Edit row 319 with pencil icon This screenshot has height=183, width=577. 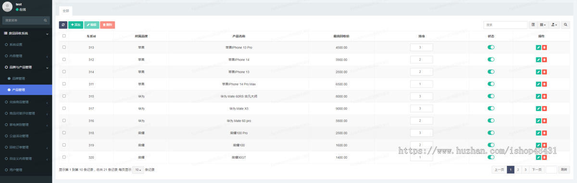pyautogui.click(x=538, y=145)
